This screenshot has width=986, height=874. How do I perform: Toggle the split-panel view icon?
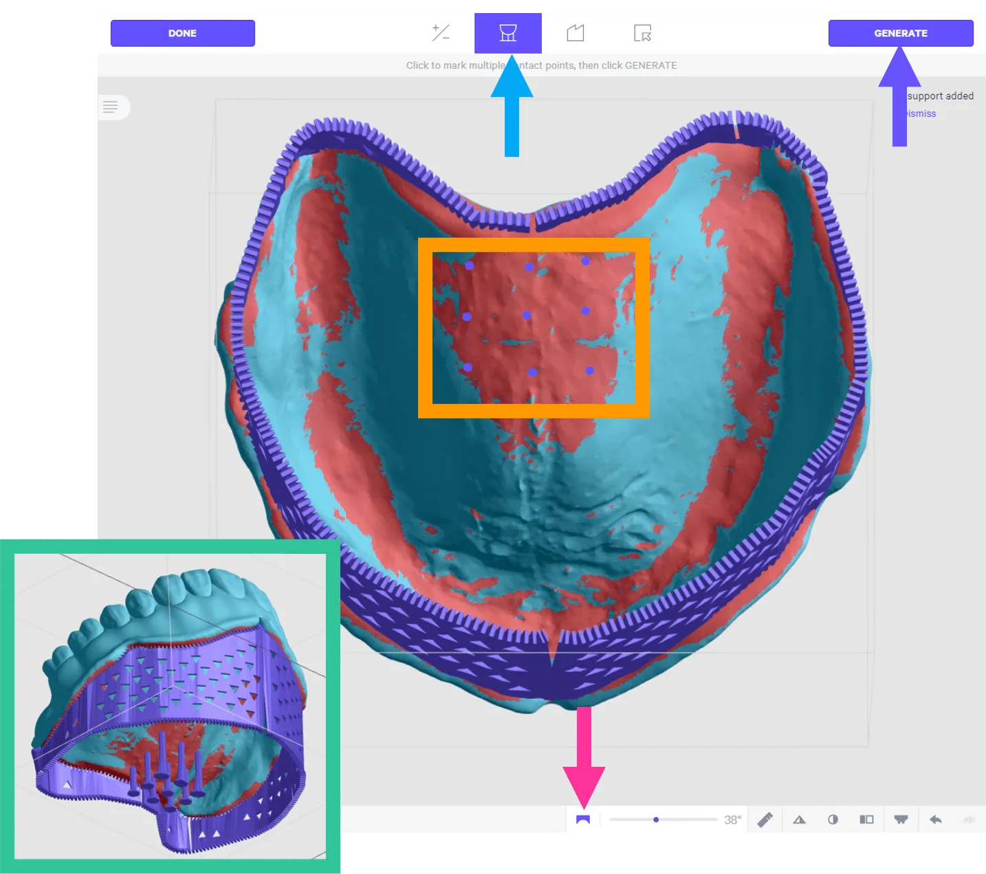click(866, 819)
